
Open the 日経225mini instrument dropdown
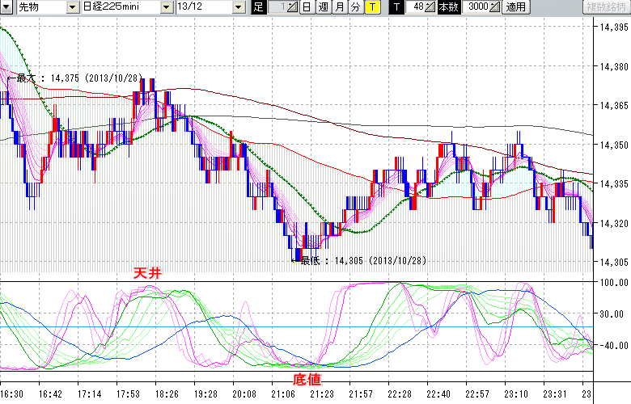pos(167,7)
